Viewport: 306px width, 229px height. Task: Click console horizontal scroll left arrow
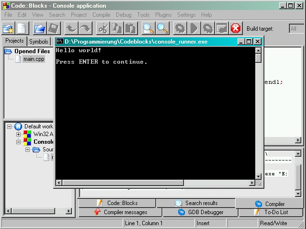coord(59,183)
